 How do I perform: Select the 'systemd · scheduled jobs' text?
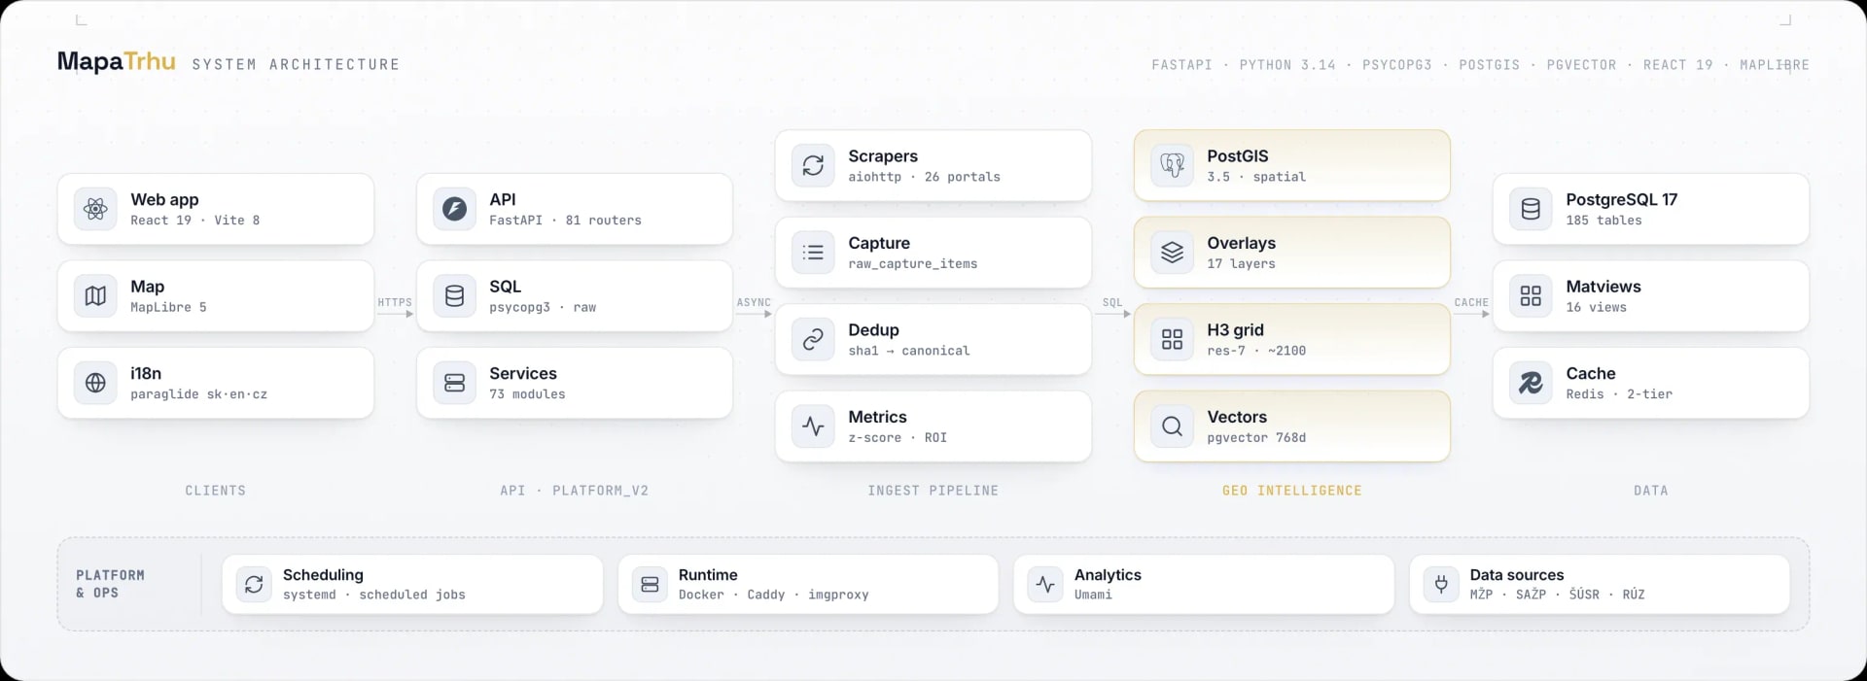point(373,595)
